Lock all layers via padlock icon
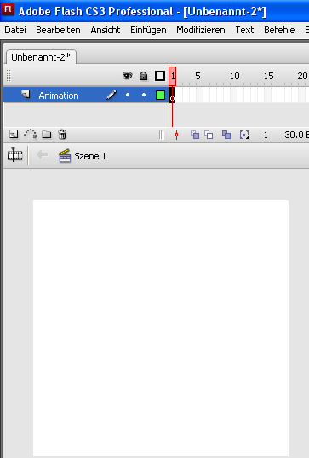 pyautogui.click(x=143, y=76)
